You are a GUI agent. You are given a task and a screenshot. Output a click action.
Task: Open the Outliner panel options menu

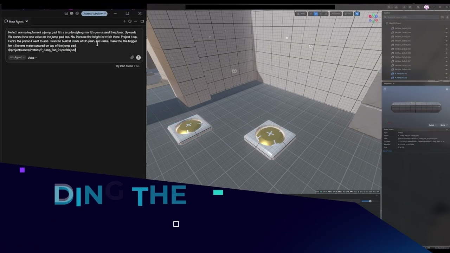[x=446, y=13]
